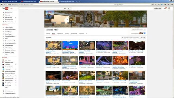Open the sort by date added dropdown
The image size is (174, 98).
(130, 38)
